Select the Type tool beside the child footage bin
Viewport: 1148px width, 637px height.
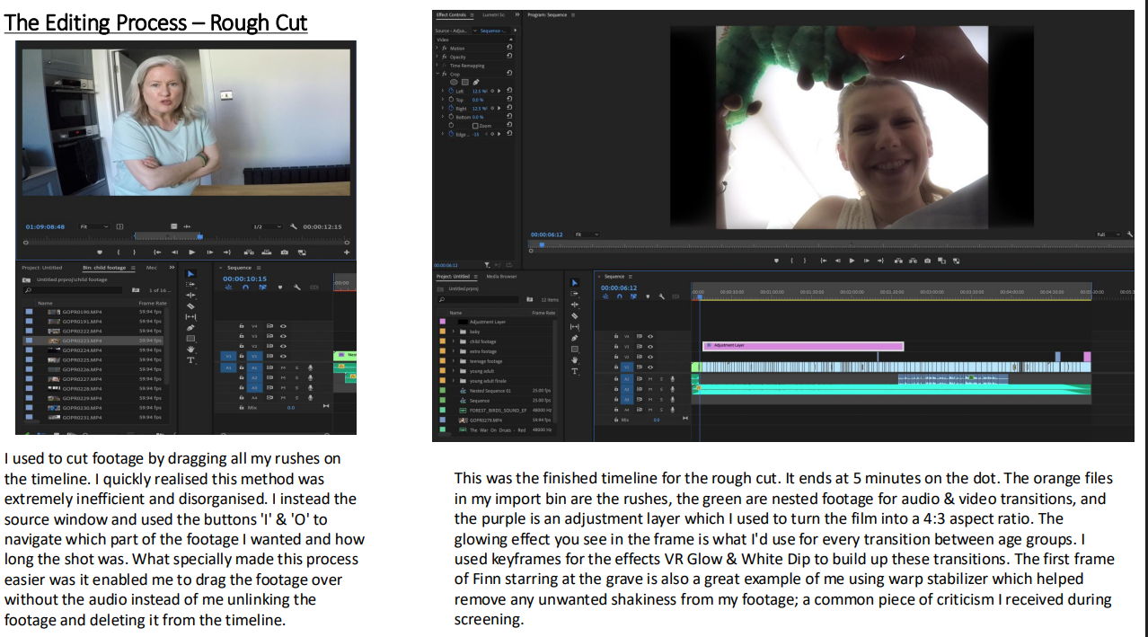[190, 360]
